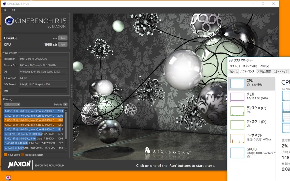
Task: Click the ranking list vertical scrollbar thumb
Action: [66, 126]
